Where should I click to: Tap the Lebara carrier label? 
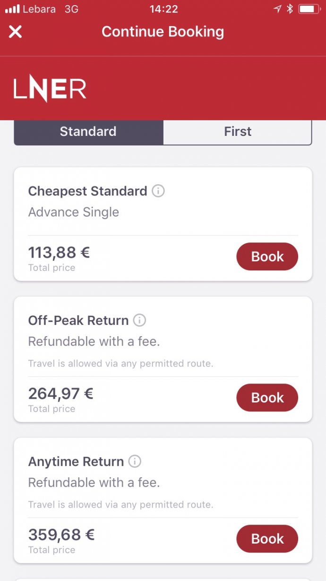point(36,8)
